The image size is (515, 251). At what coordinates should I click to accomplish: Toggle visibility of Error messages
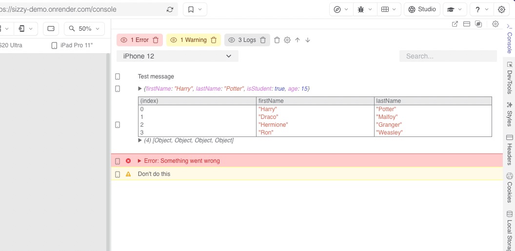[124, 40]
